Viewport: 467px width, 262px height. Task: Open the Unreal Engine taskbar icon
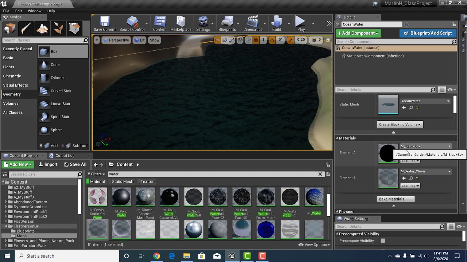232,256
